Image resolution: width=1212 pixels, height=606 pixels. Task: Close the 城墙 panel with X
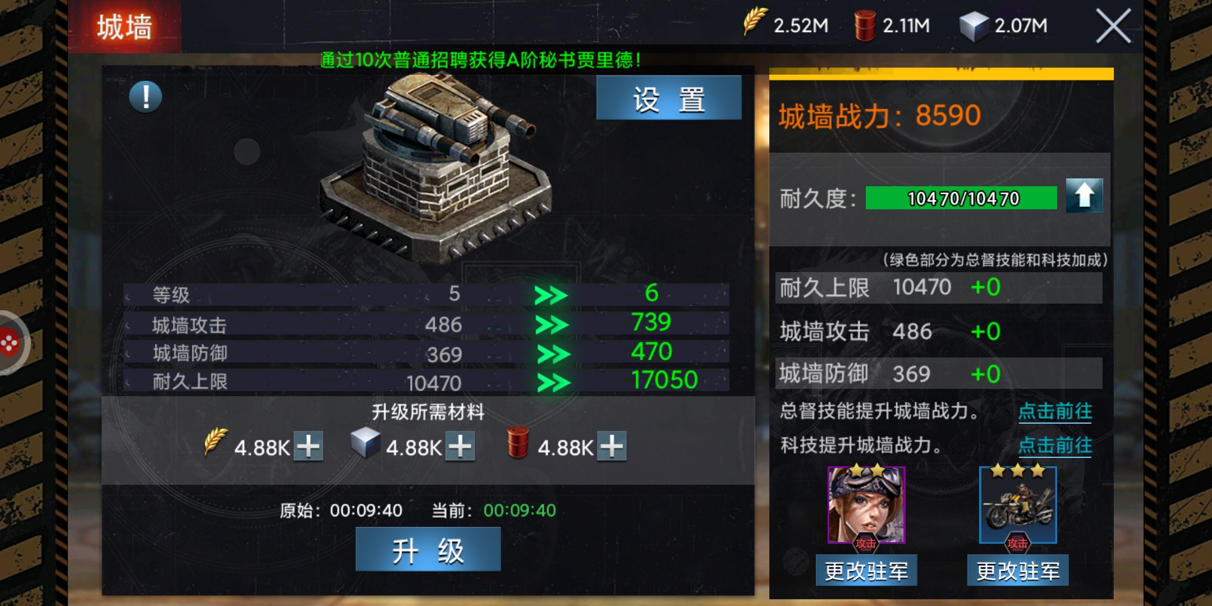click(x=1113, y=26)
